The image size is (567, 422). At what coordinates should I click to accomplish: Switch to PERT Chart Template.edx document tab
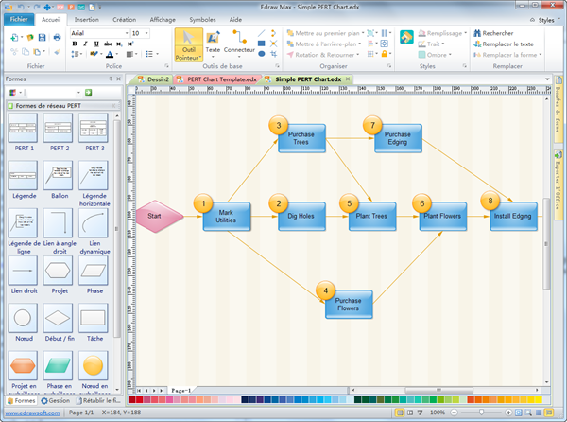pos(221,79)
